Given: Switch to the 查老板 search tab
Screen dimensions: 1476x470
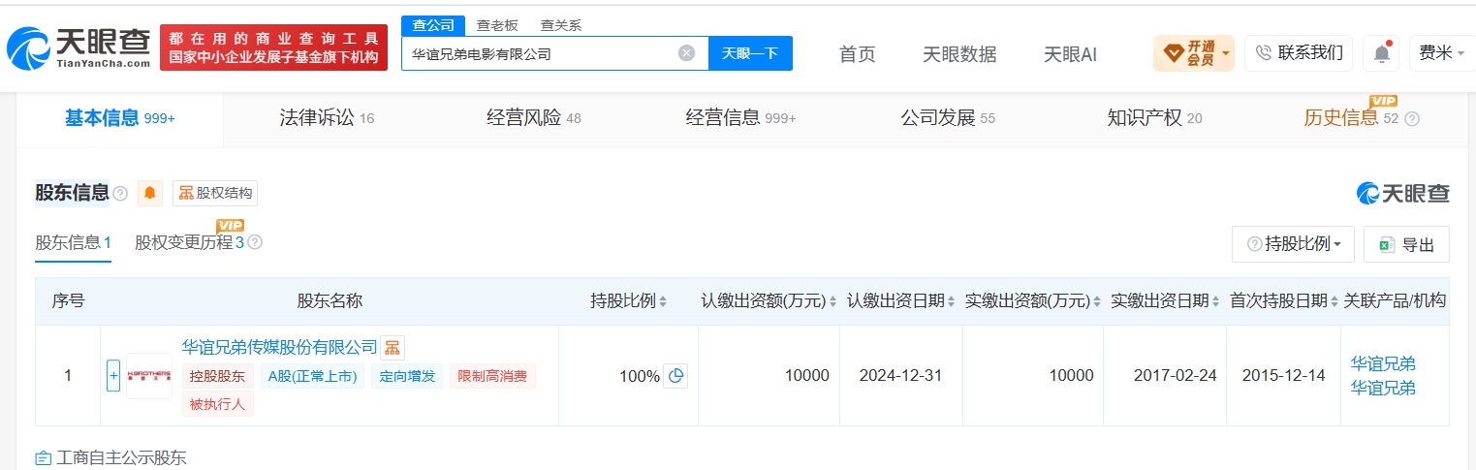Looking at the screenshot, I should 497,25.
